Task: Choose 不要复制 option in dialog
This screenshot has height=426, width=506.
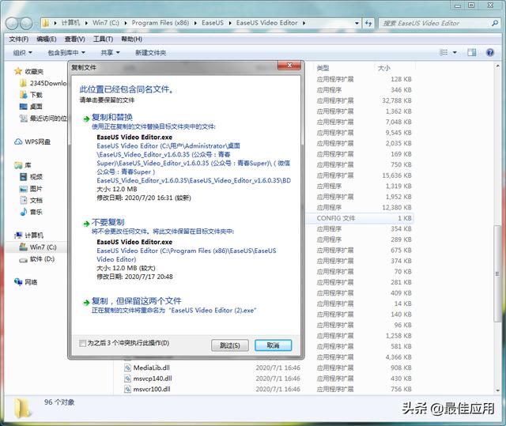Action: 108,222
